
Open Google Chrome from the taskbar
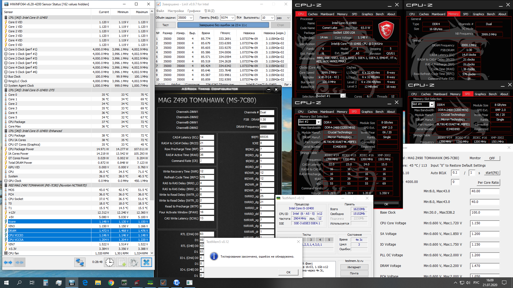point(111,283)
